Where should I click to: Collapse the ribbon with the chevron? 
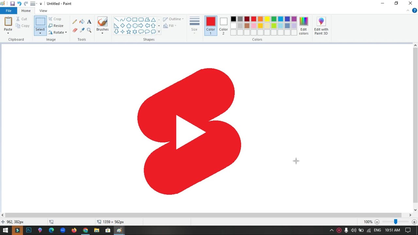coord(408,10)
